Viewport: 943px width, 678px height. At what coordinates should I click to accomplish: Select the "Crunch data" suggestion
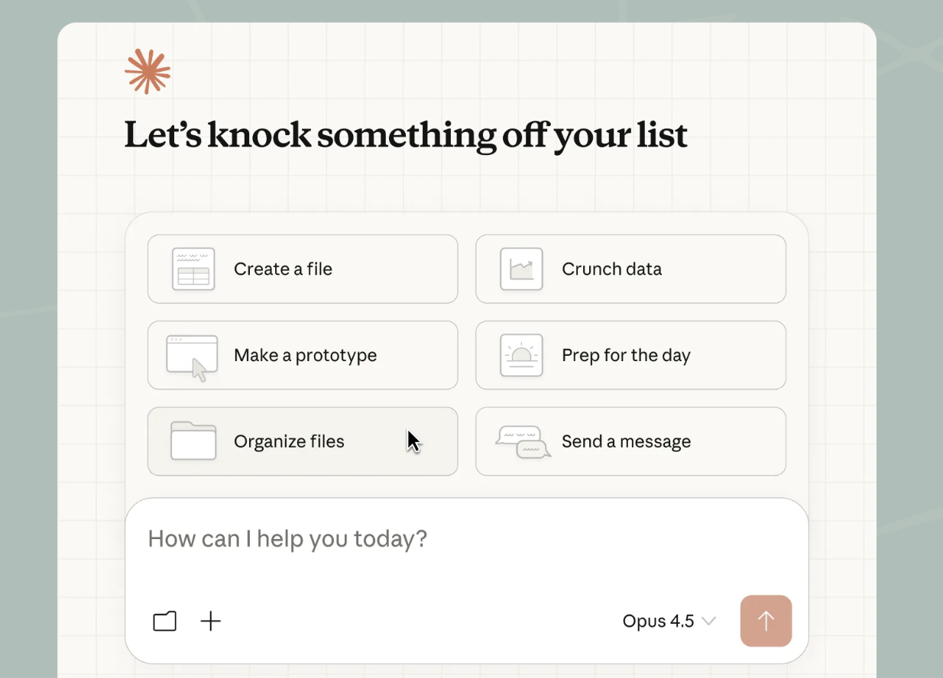[x=611, y=269]
